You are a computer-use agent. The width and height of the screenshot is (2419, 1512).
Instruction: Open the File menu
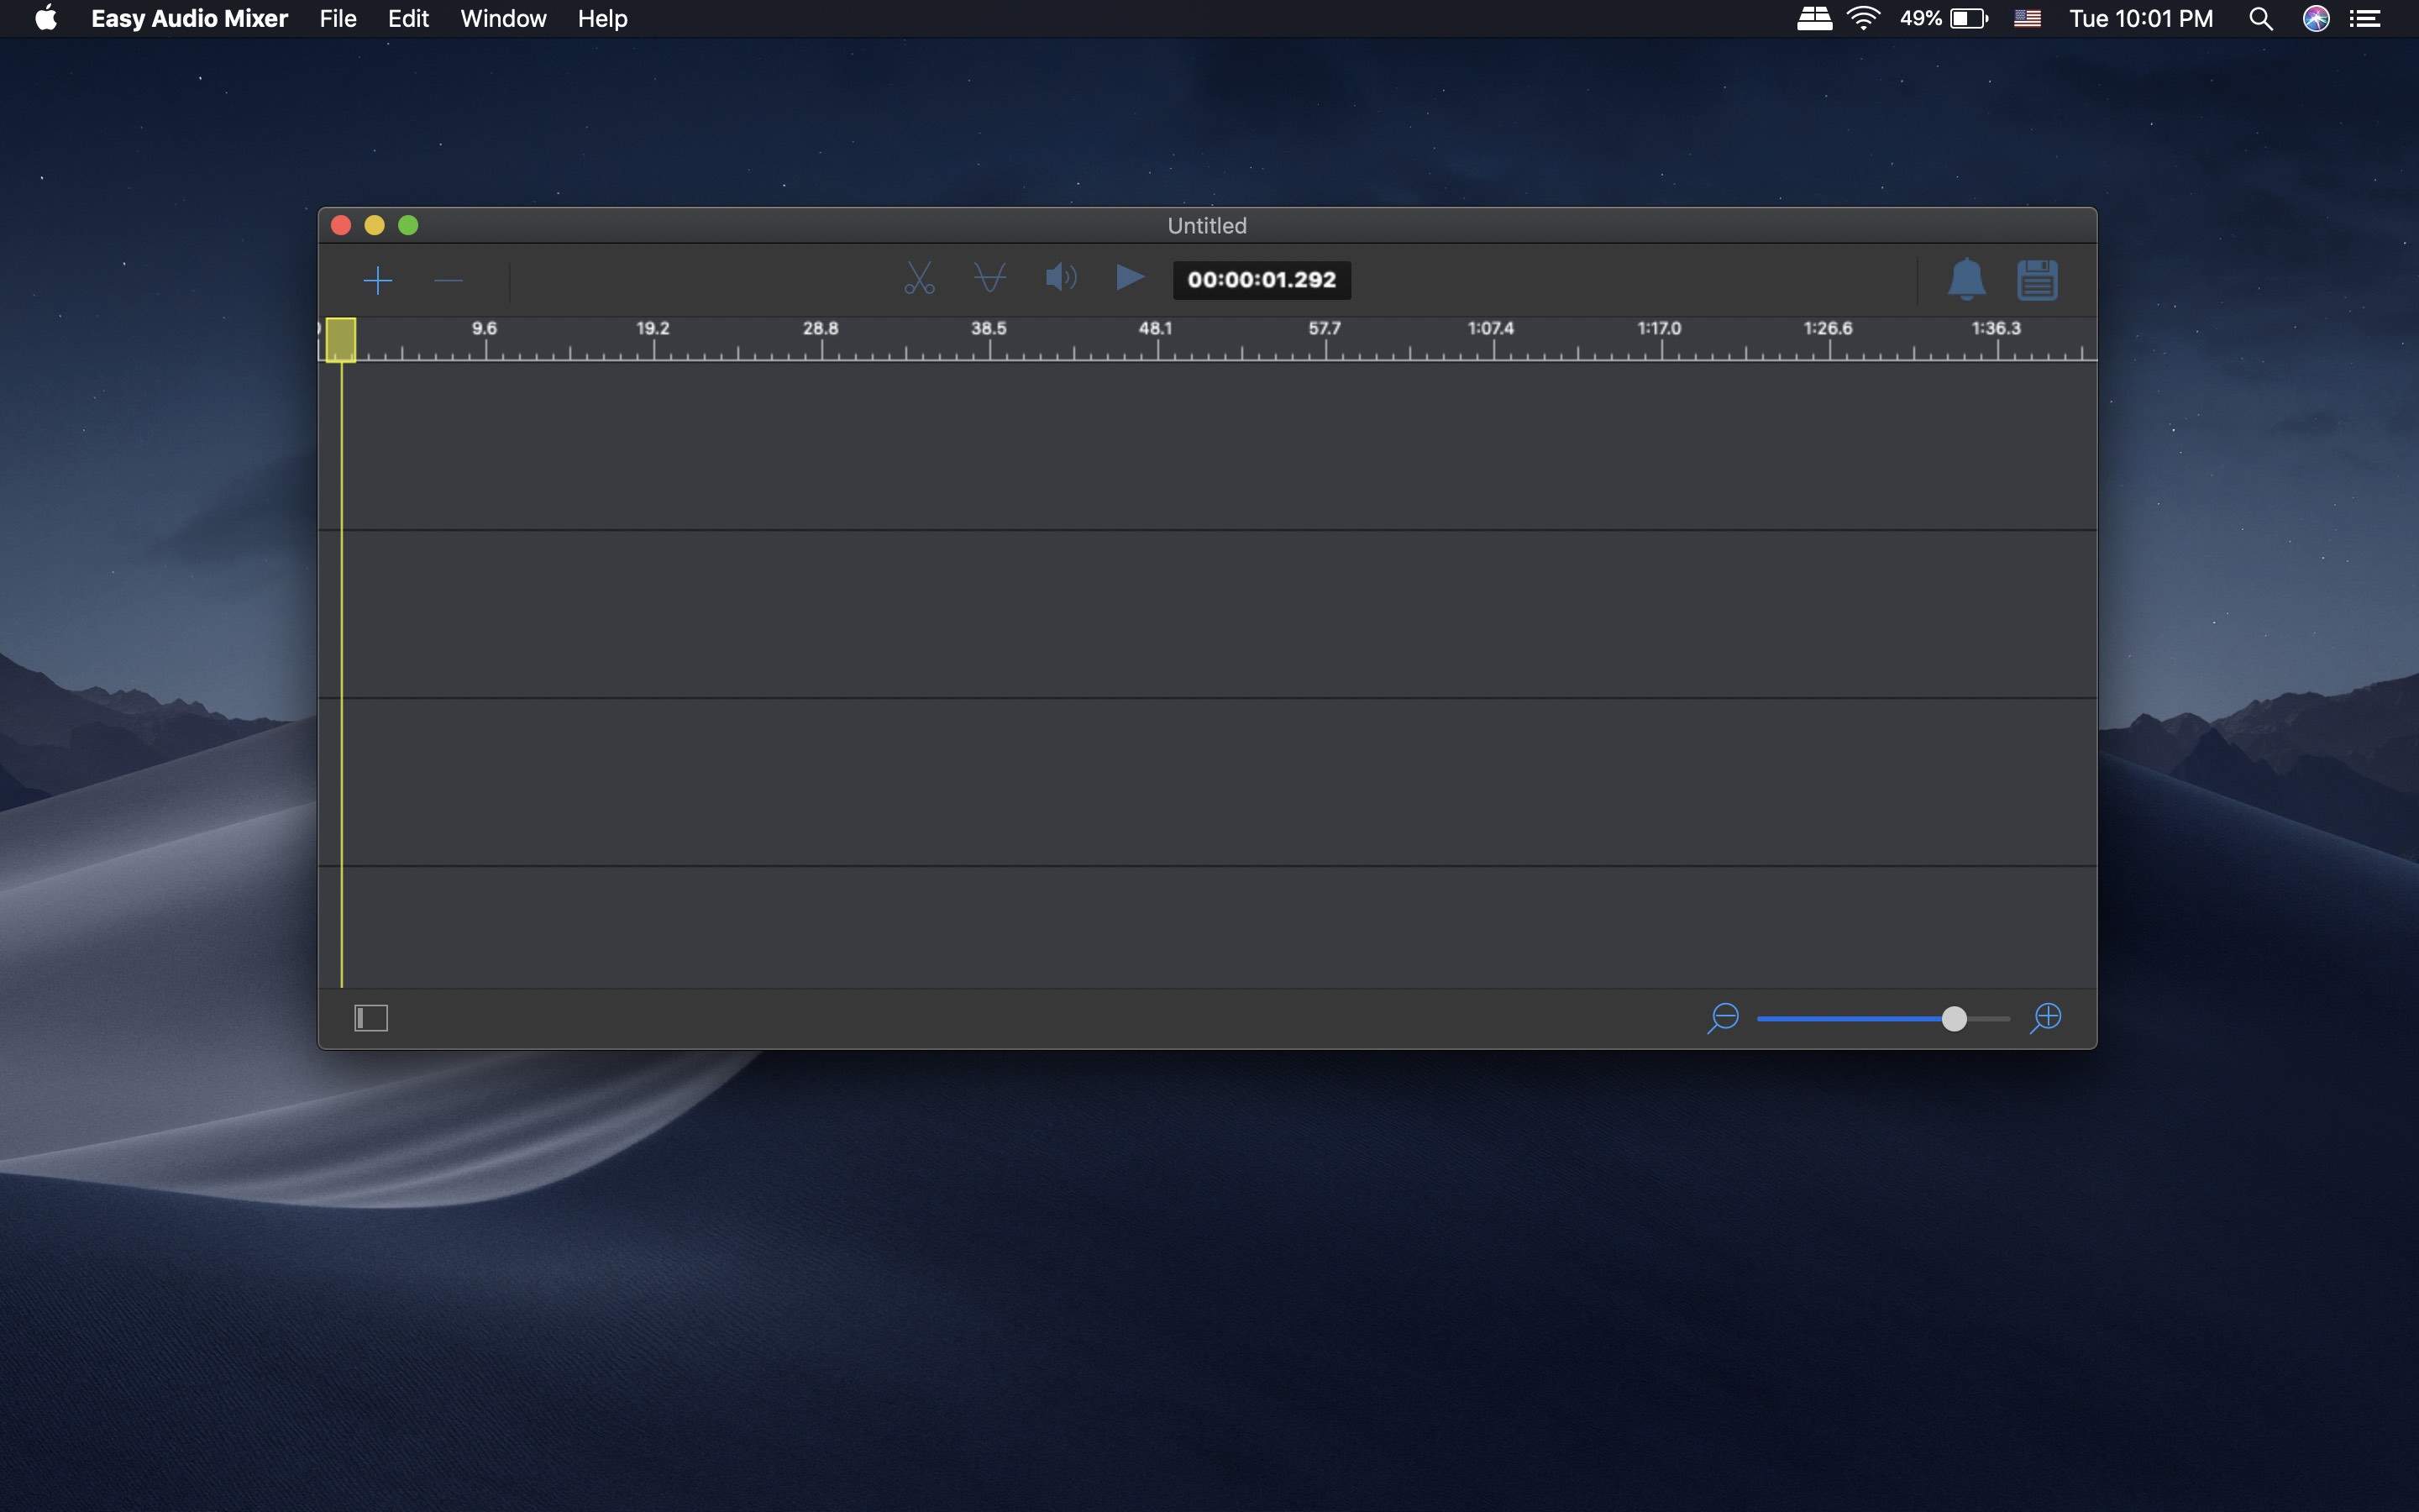(x=338, y=18)
